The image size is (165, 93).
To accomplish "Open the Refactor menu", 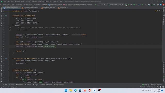I will 34,2.
